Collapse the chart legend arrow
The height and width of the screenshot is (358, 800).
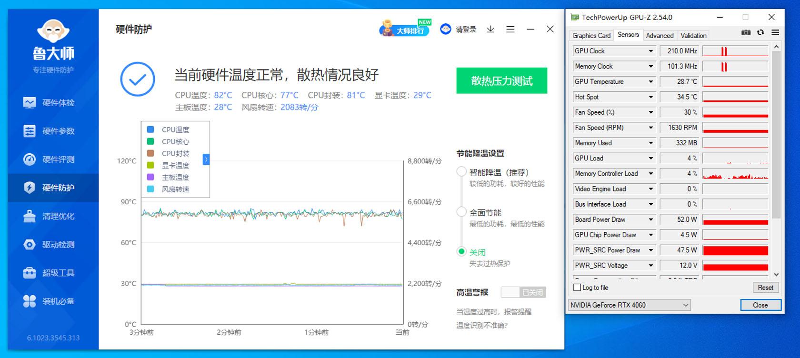pyautogui.click(x=206, y=159)
